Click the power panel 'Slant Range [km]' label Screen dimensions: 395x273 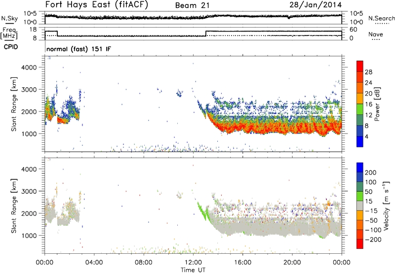(14, 104)
